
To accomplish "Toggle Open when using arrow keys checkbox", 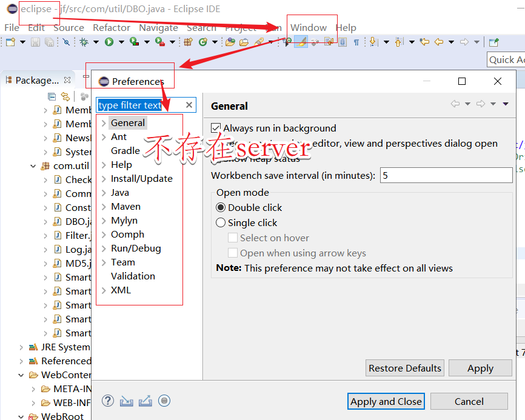I will click(x=233, y=253).
